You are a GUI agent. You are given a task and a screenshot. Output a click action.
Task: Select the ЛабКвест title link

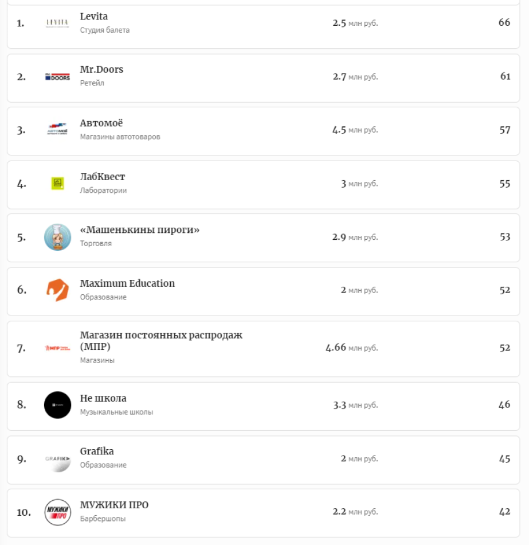[x=103, y=177]
